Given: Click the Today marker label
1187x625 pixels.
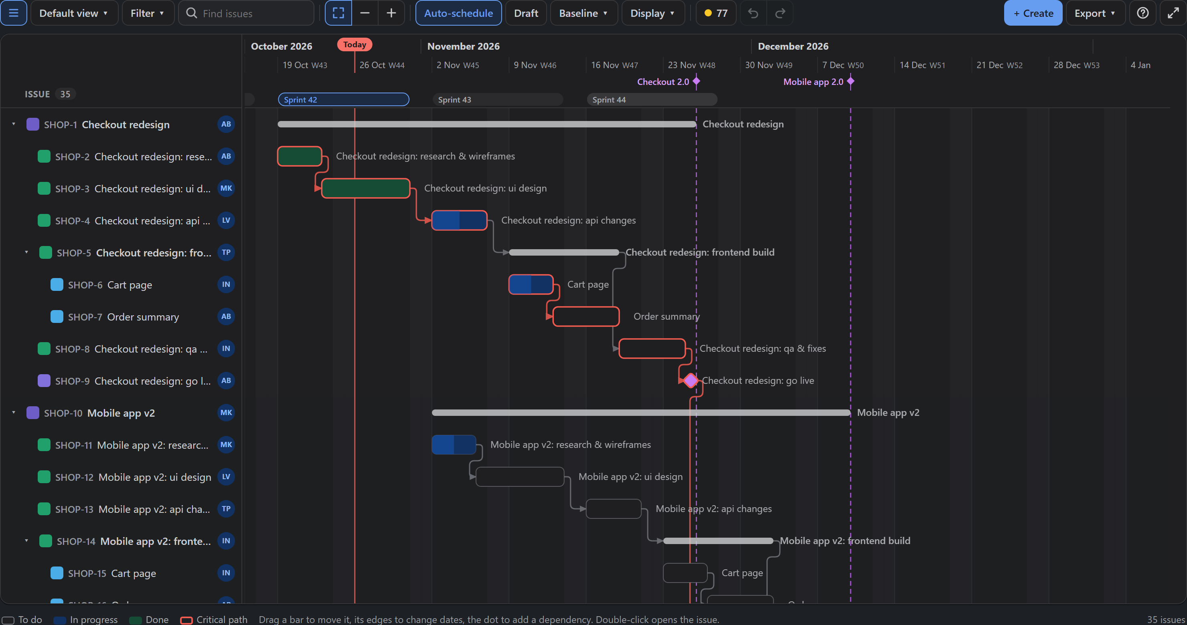Looking at the screenshot, I should pos(354,44).
